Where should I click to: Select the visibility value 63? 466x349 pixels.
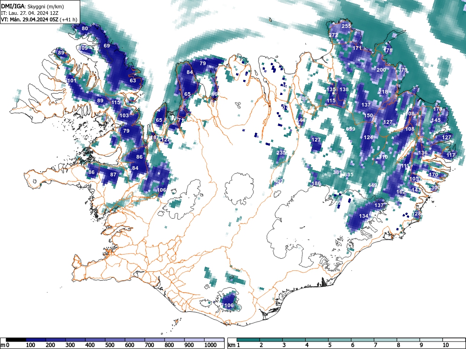133,81
